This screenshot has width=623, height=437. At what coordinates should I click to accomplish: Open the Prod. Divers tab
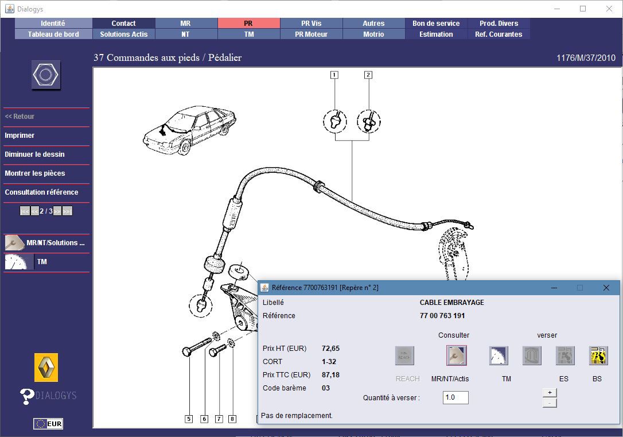[x=499, y=23]
